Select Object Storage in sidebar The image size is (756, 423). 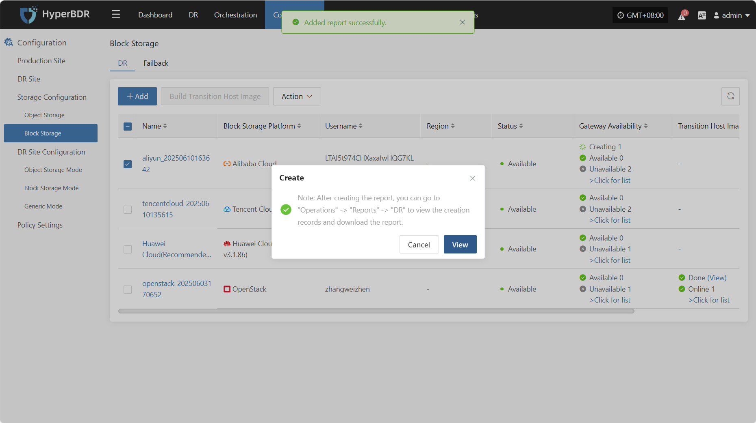[44, 115]
